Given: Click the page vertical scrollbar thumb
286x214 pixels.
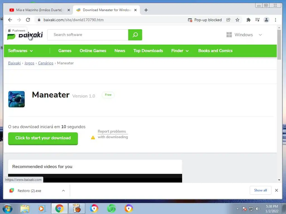Looking at the screenshot, I should tap(279, 45).
